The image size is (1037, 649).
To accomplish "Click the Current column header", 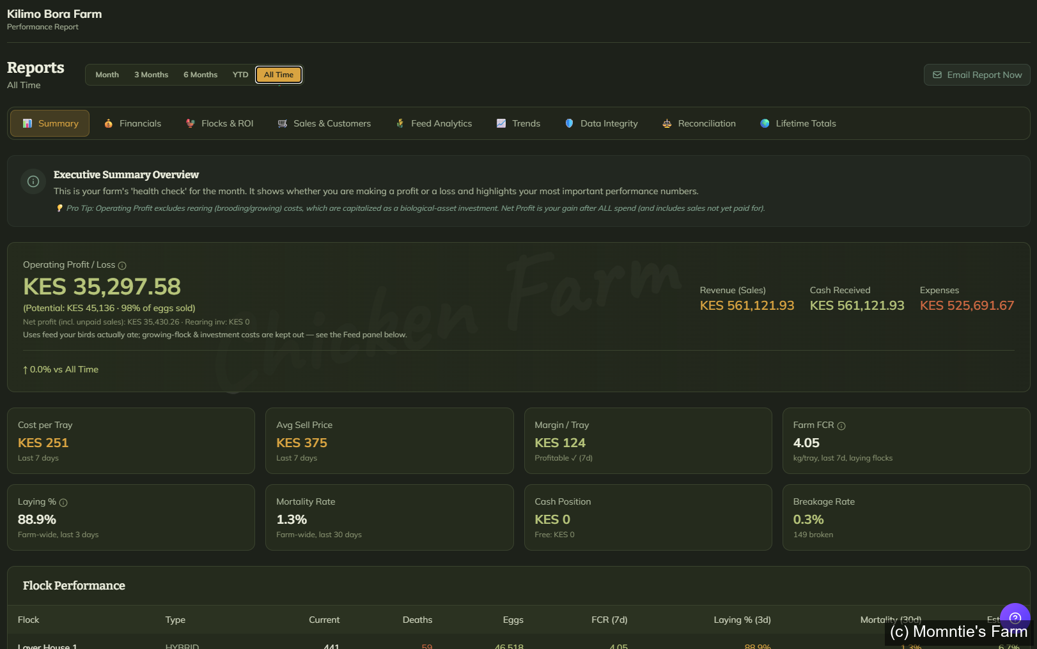I will click(x=324, y=620).
